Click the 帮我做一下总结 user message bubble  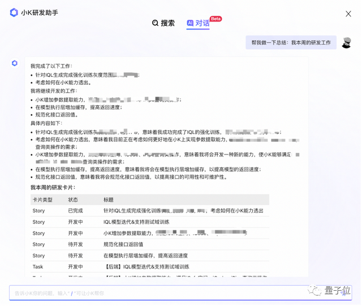point(291,43)
